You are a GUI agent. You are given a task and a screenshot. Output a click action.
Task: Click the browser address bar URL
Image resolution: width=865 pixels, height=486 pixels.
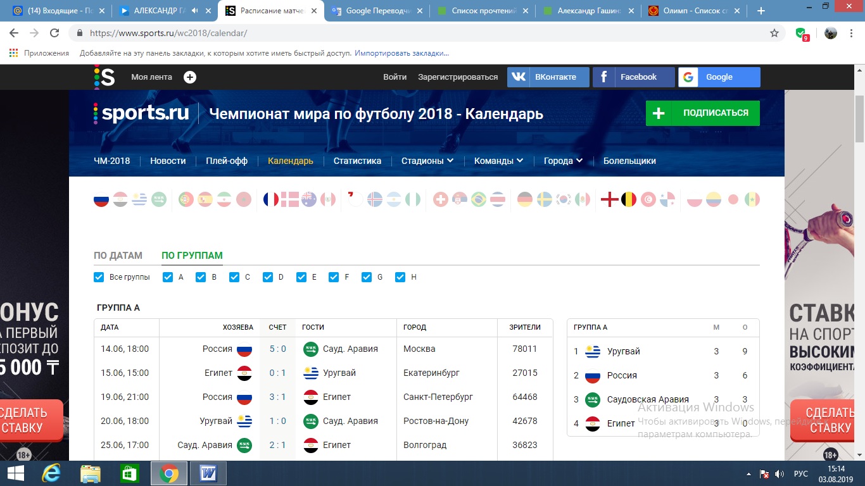pos(168,34)
